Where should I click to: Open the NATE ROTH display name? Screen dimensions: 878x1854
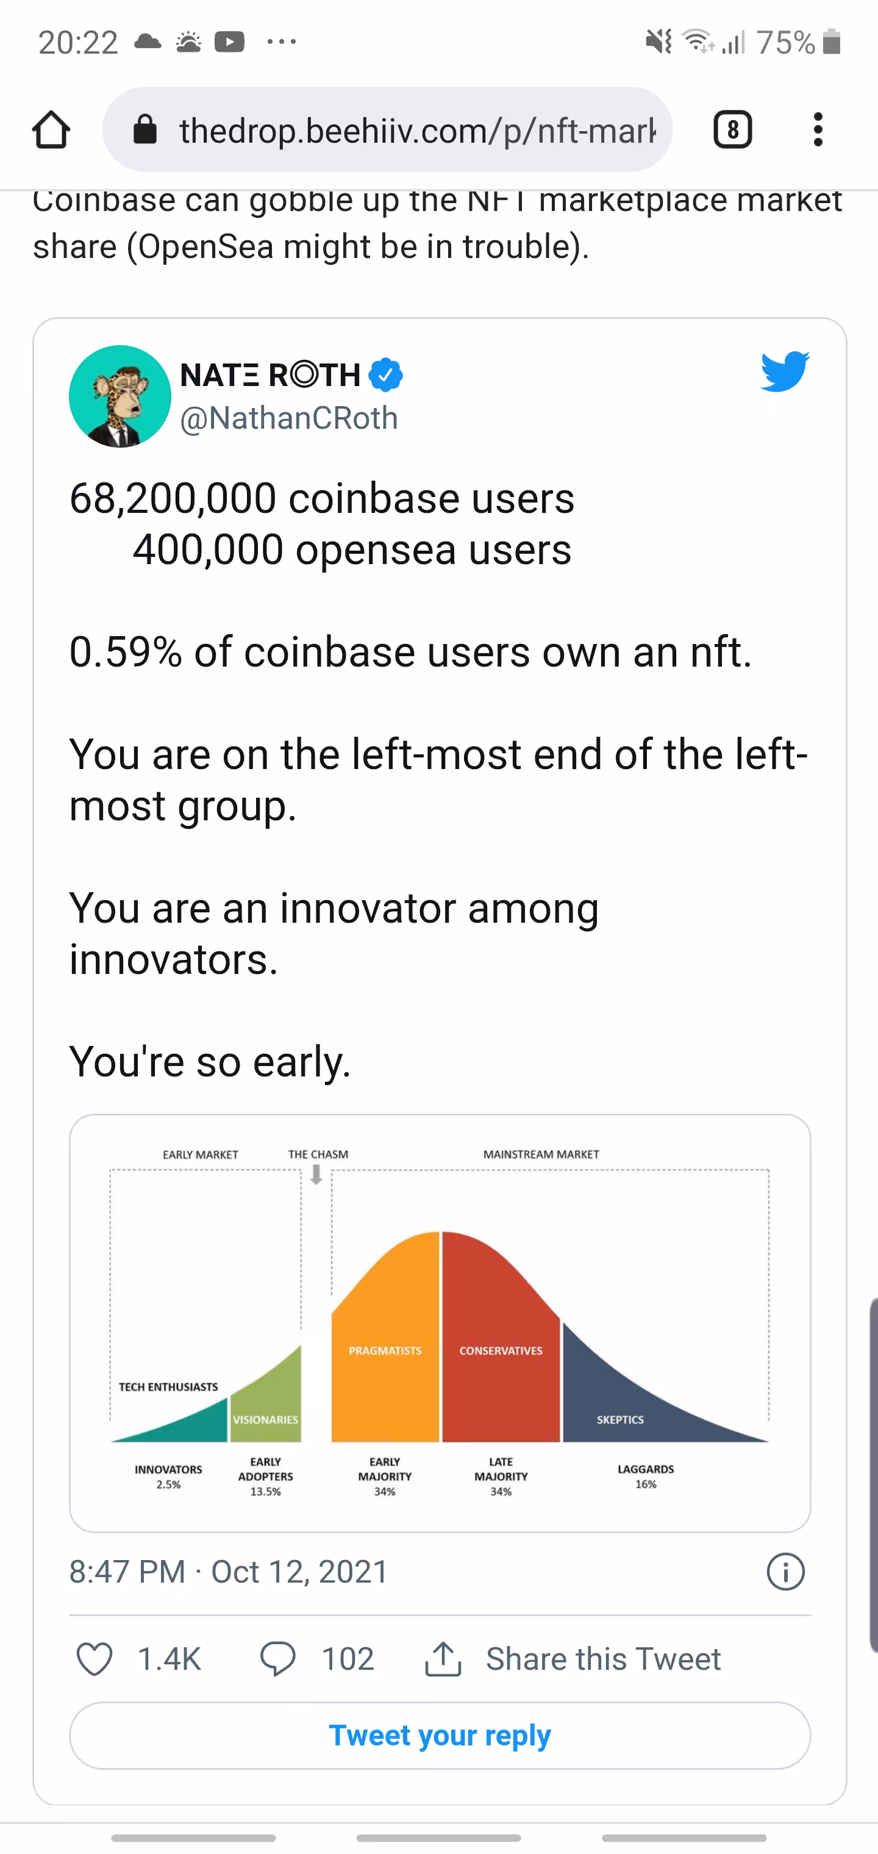pyautogui.click(x=271, y=375)
